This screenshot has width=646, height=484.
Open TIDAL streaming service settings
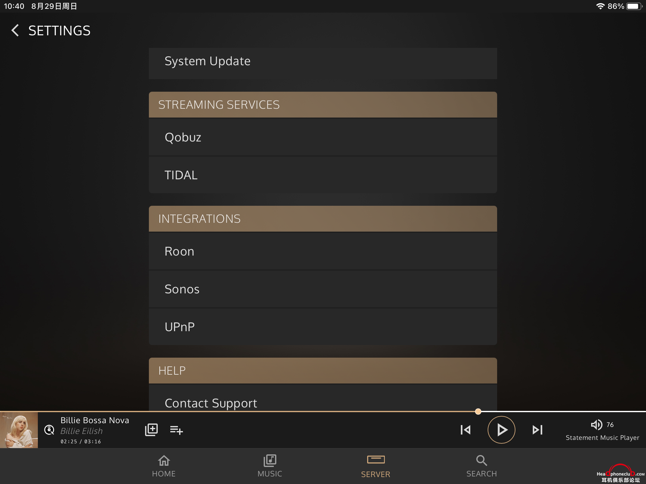point(323,175)
